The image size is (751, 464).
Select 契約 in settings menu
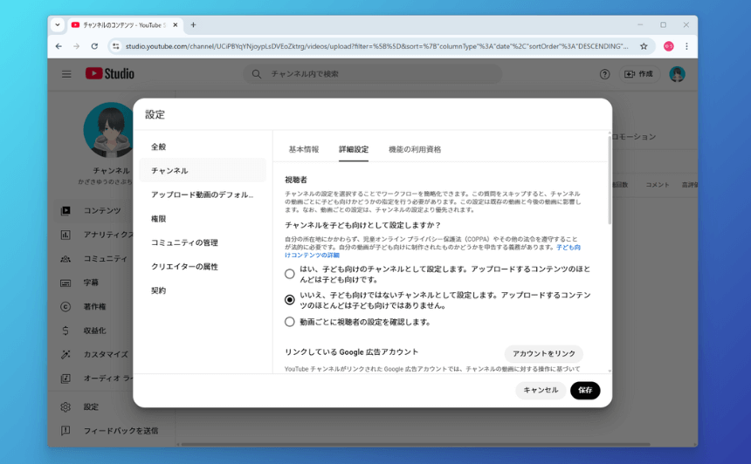pos(202,290)
